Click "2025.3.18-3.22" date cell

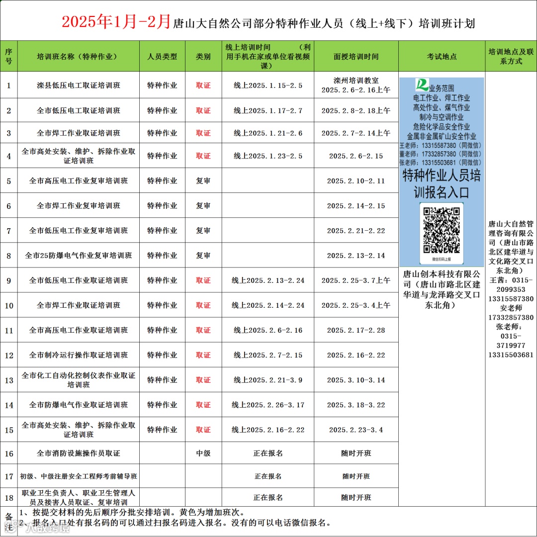(x=356, y=405)
